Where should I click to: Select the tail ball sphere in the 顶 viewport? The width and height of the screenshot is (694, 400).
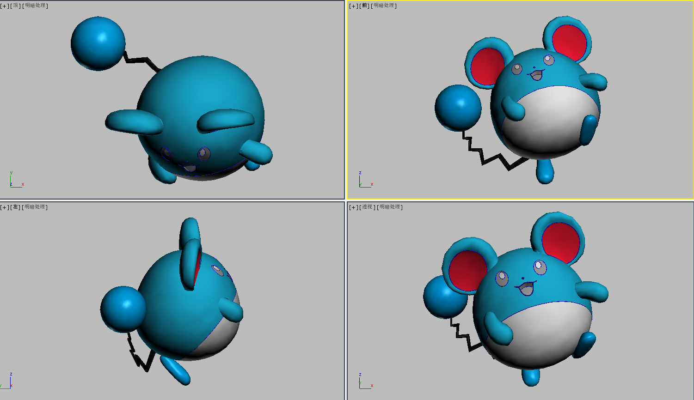pos(98,43)
